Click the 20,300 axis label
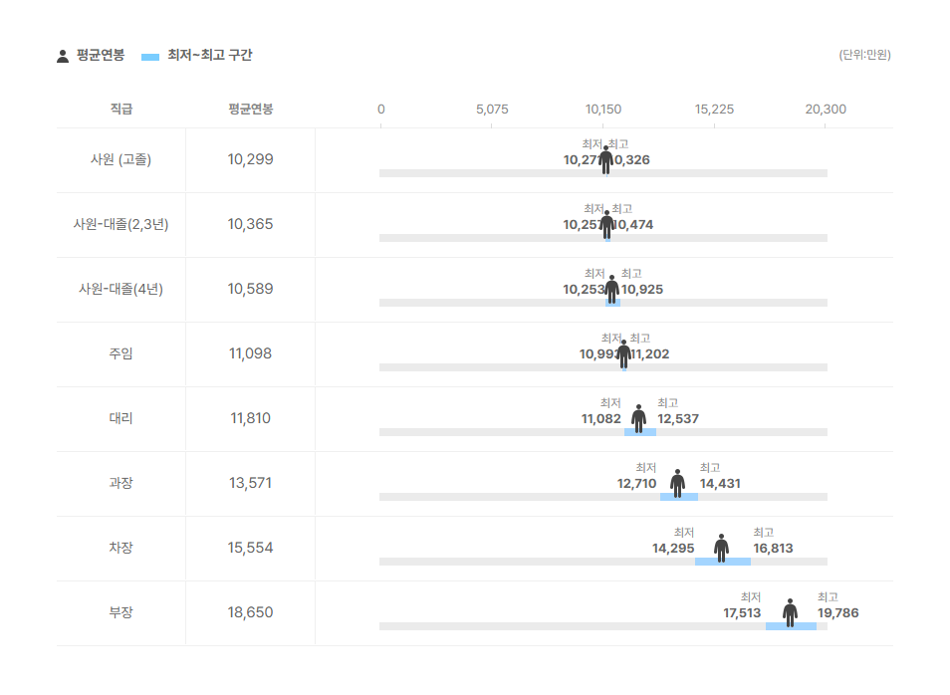This screenshot has height=695, width=950. point(826,110)
